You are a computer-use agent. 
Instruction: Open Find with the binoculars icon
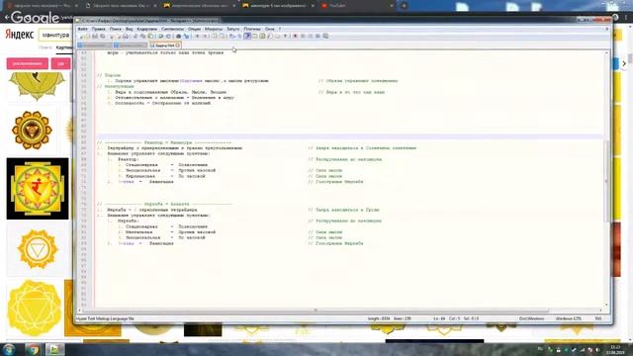(x=179, y=37)
